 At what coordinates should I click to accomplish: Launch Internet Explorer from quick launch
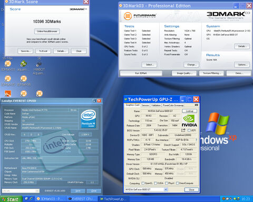[31, 199]
